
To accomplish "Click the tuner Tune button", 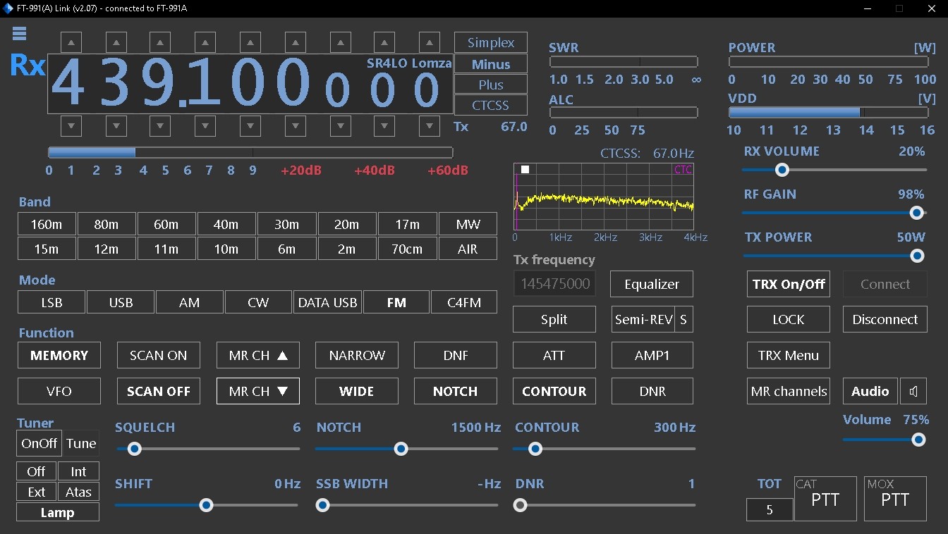I will tap(81, 443).
